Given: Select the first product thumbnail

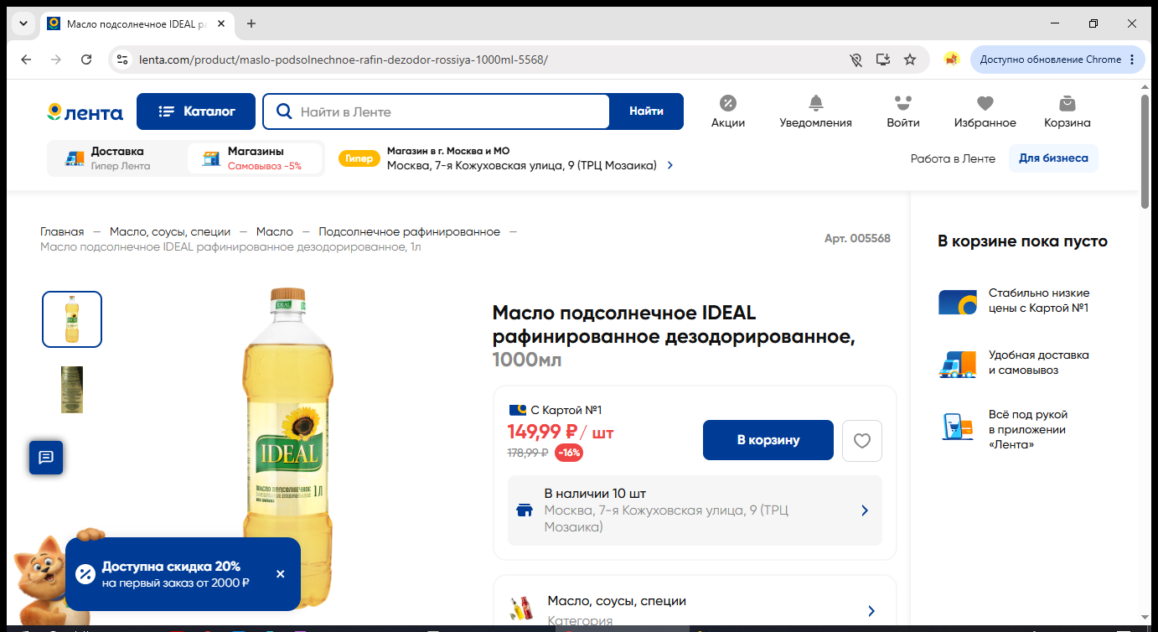Looking at the screenshot, I should tap(72, 319).
